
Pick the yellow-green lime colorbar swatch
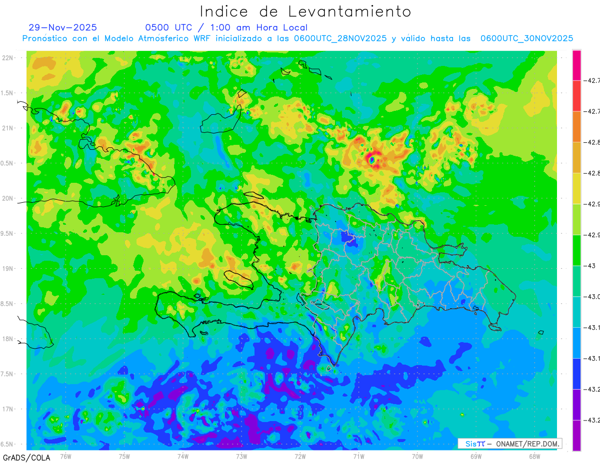[x=576, y=219]
